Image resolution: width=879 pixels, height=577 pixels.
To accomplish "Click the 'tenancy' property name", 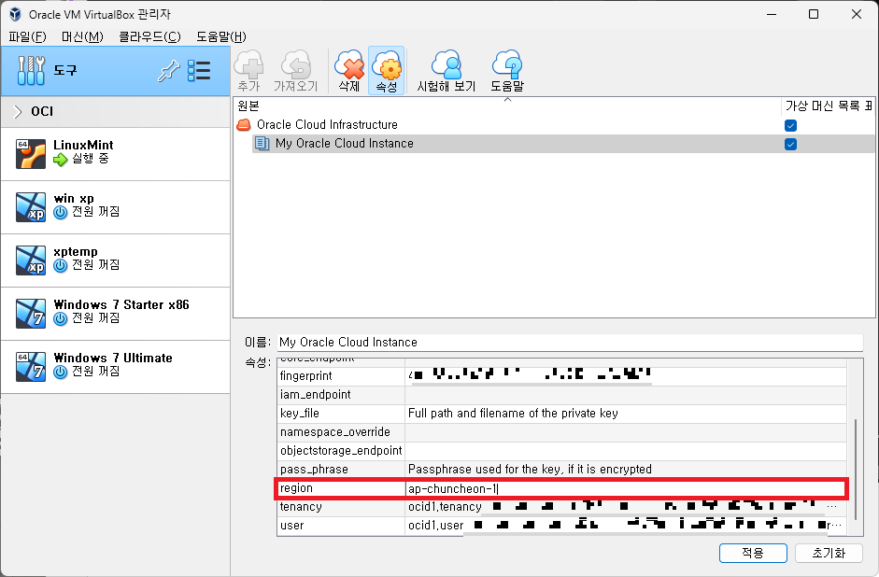I will click(x=301, y=507).
